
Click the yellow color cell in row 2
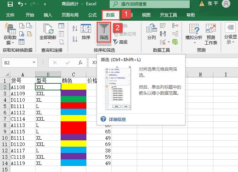click(73, 87)
